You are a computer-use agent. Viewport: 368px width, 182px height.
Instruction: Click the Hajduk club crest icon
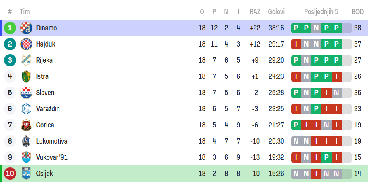pyautogui.click(x=26, y=44)
